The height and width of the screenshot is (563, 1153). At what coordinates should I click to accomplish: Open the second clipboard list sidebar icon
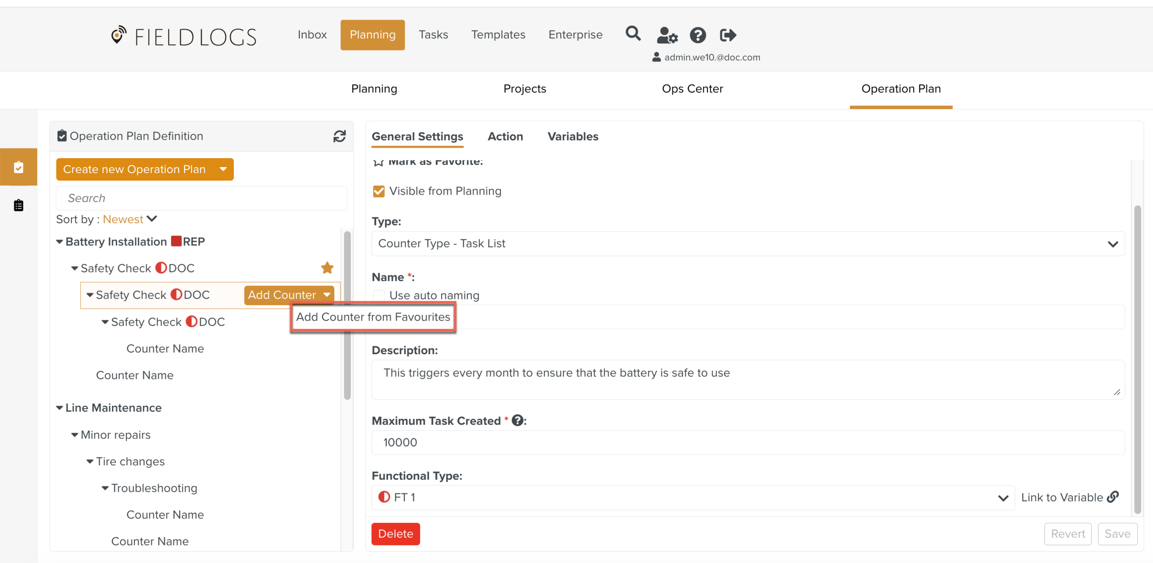click(18, 205)
